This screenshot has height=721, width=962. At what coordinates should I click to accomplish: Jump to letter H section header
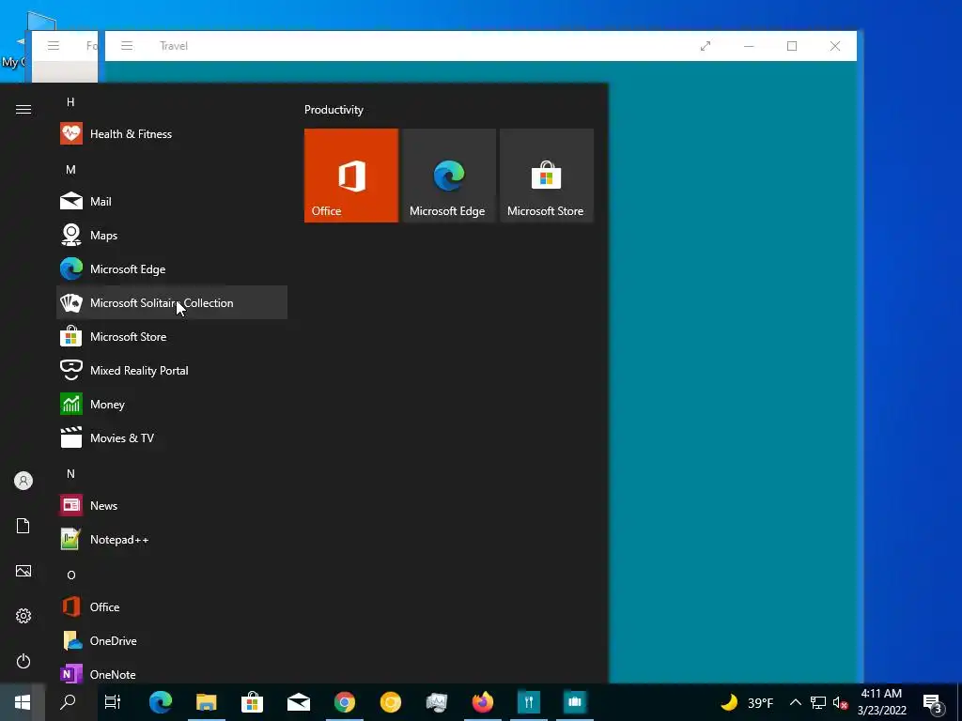pyautogui.click(x=70, y=101)
